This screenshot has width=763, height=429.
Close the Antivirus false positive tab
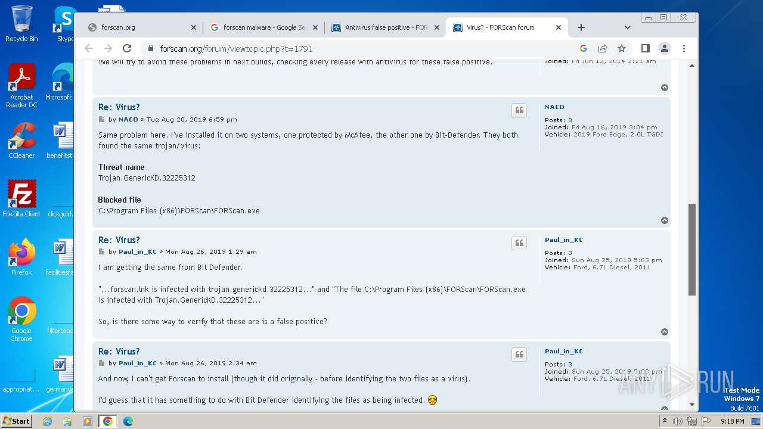click(x=436, y=27)
